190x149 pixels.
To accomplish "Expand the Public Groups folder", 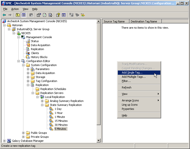I will [x=23, y=133].
